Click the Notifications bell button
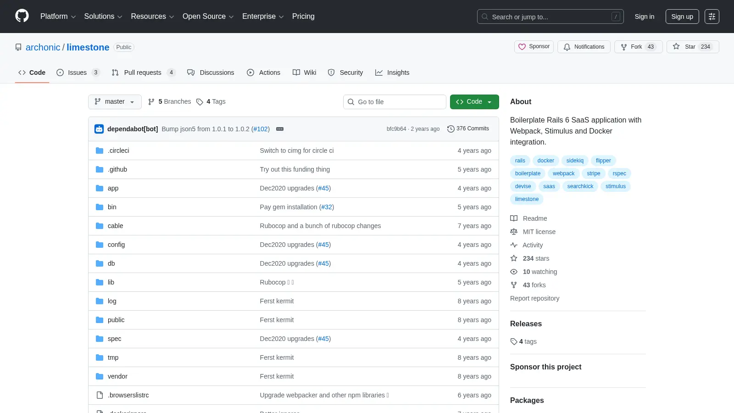The image size is (734, 413). 584,47
